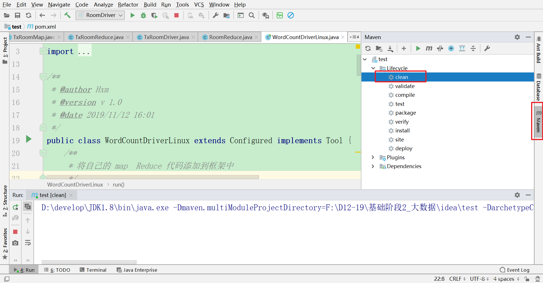Run RoomDriver with the green play icon
This screenshot has width=543, height=283.
[x=132, y=15]
